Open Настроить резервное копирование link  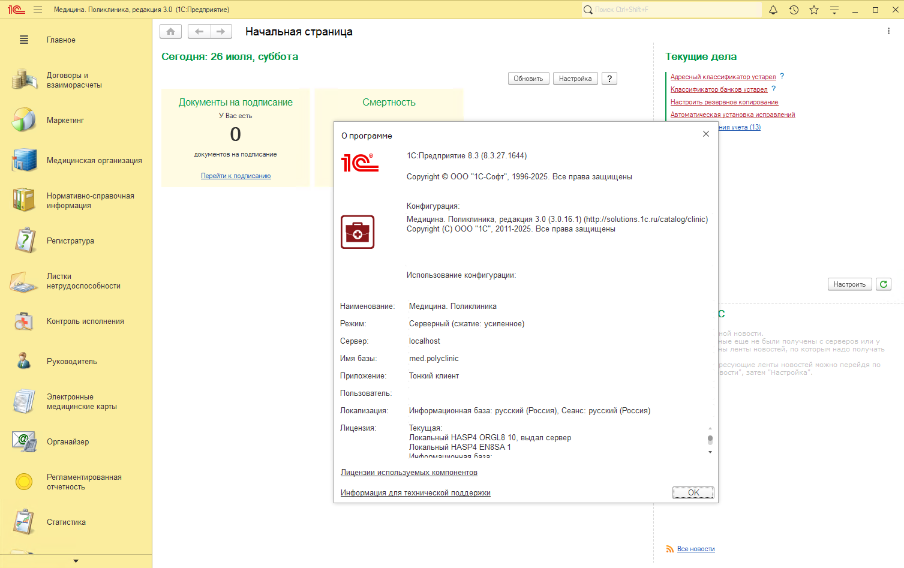(x=724, y=102)
